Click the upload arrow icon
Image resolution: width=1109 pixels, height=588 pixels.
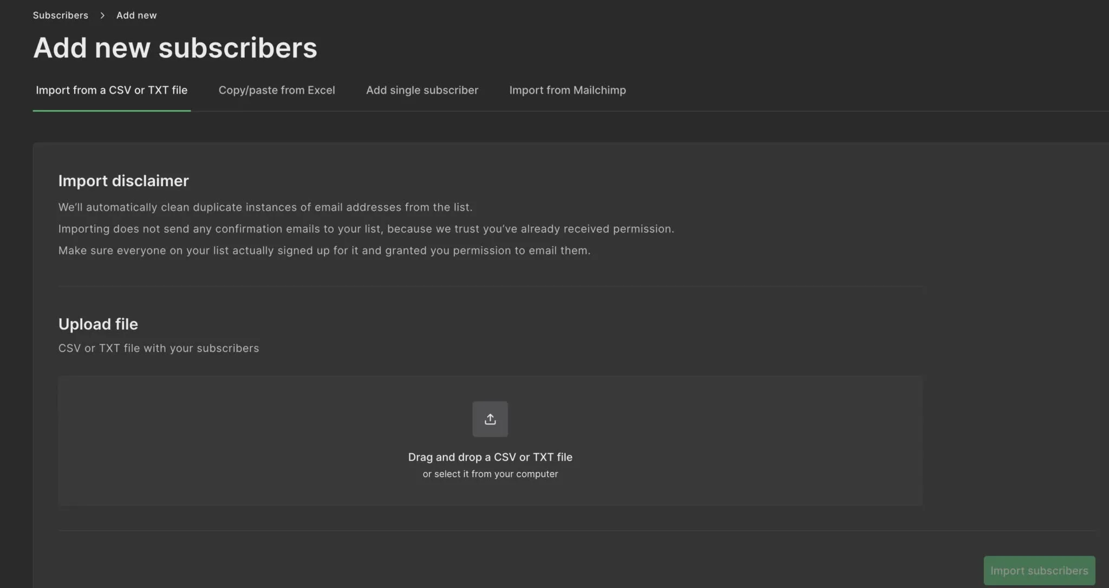pos(490,419)
